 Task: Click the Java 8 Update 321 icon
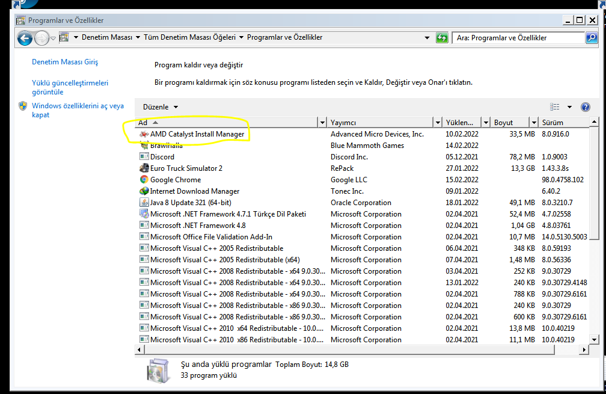144,202
